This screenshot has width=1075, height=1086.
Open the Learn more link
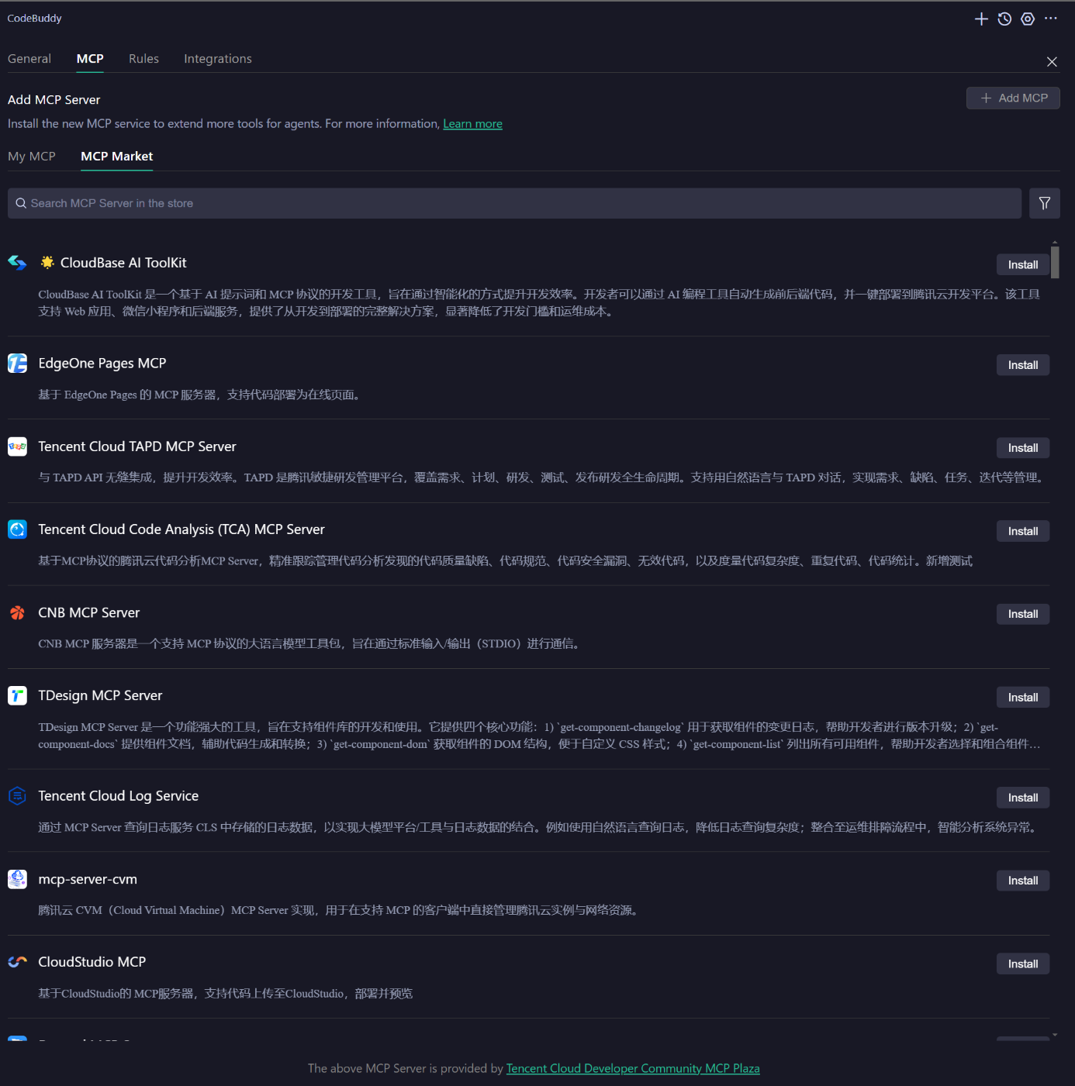[472, 124]
